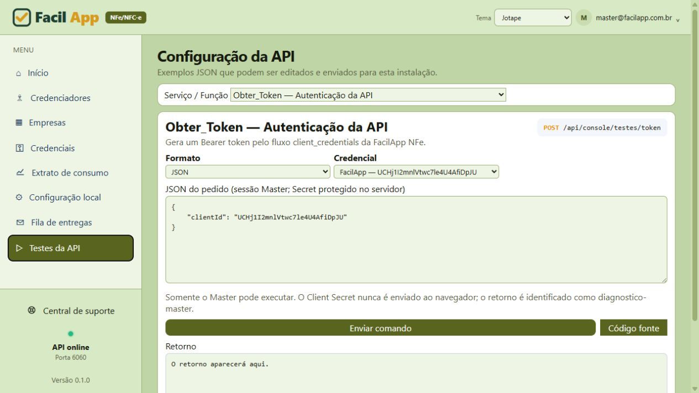Viewport: 699px width, 393px height.
Task: Open the Tema dropdown showing Jotape
Action: pos(533,18)
